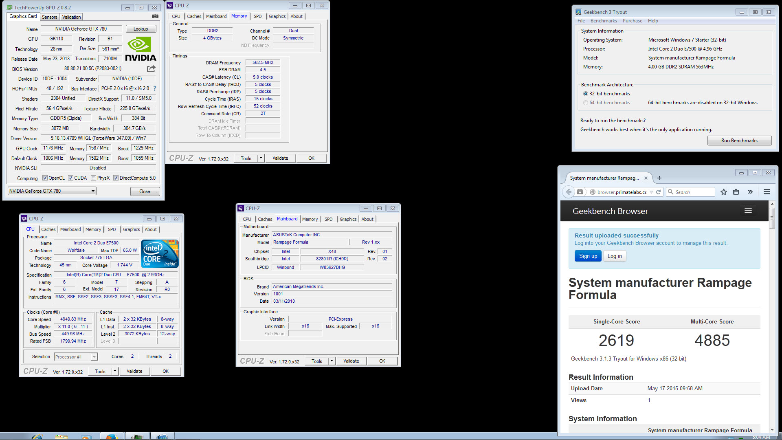This screenshot has height=440, width=782.
Task: Click the magnifier icon in Firefox's search box
Action: (x=670, y=192)
